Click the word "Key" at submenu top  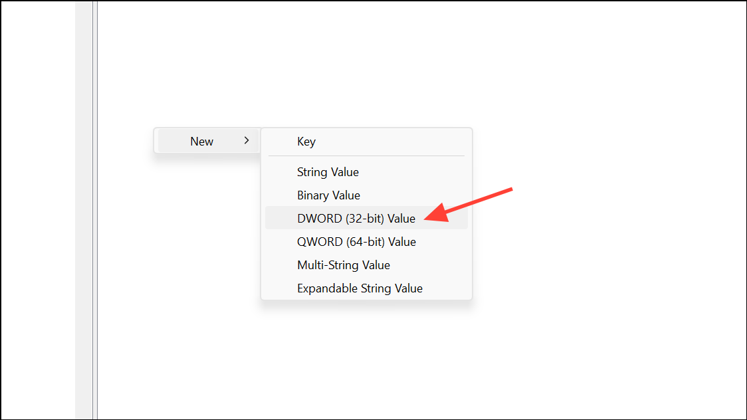point(306,142)
